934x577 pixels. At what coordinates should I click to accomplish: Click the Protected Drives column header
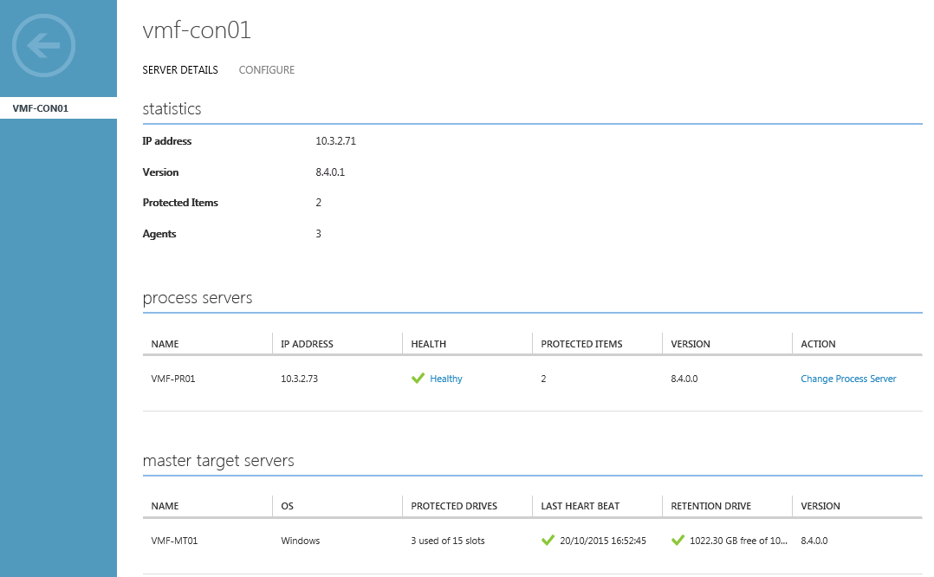454,506
